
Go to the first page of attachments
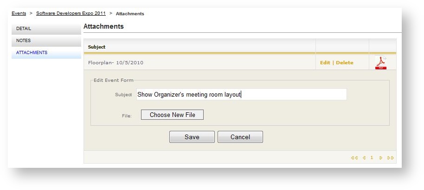point(354,158)
